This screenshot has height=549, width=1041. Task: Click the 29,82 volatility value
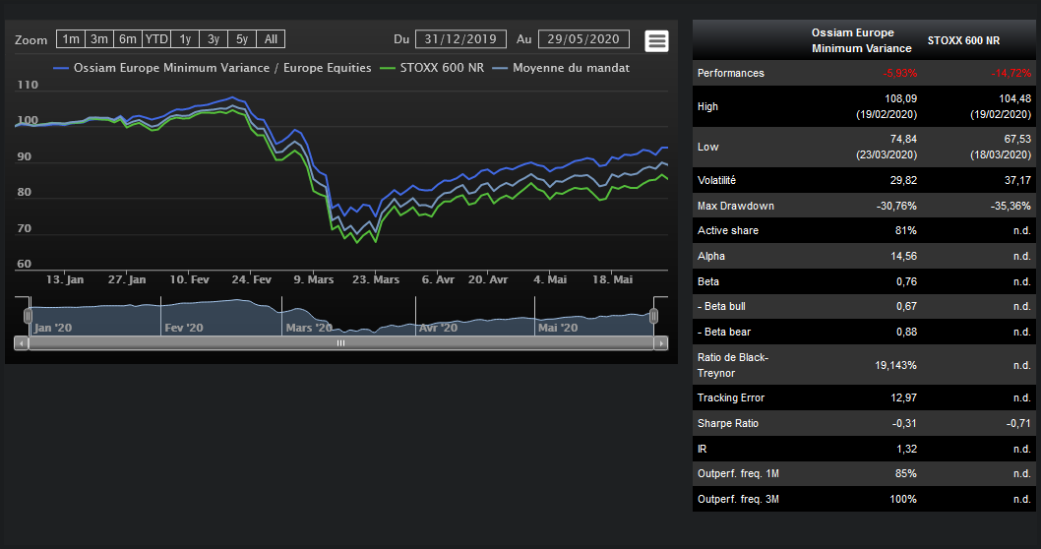(903, 180)
